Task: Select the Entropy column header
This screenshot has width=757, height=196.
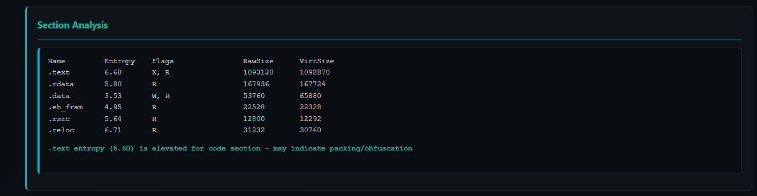Action: 119,61
